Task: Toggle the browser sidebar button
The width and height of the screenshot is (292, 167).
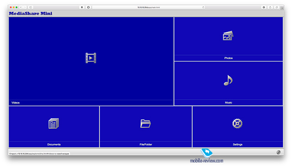Action: (31, 7)
